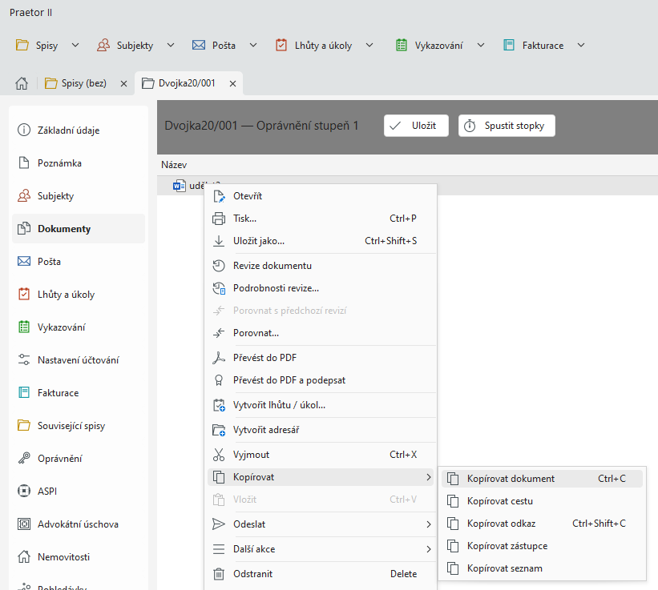Click the printer icon for Tisk
Viewport: 658px width, 590px height.
point(218,219)
